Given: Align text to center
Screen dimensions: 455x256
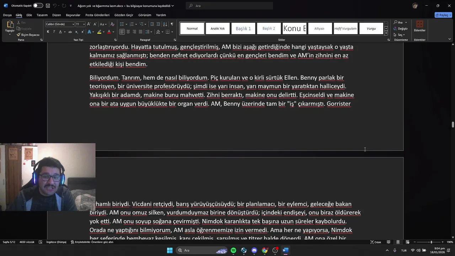Looking at the screenshot, I should (x=128, y=32).
